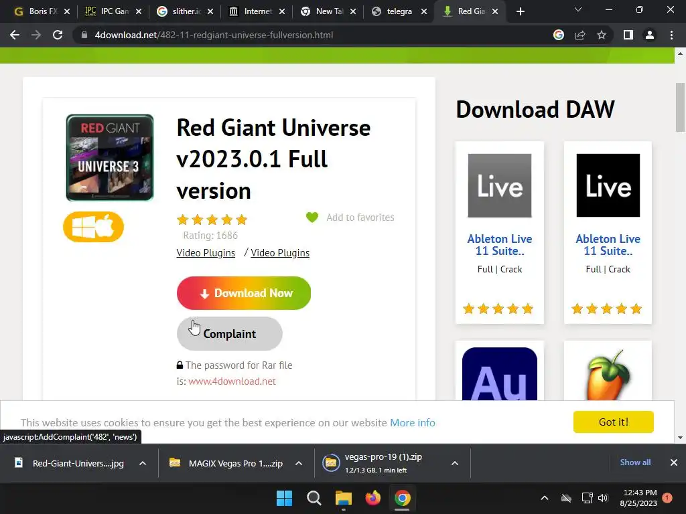Click More info cookie link
Screen dimensions: 686x514
coord(413,423)
